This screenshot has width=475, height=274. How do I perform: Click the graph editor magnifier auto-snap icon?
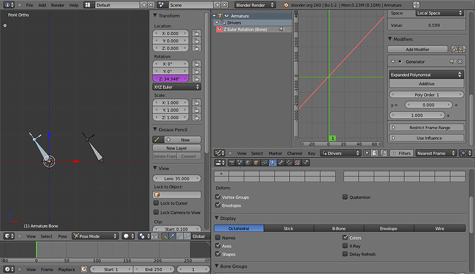pos(383,153)
